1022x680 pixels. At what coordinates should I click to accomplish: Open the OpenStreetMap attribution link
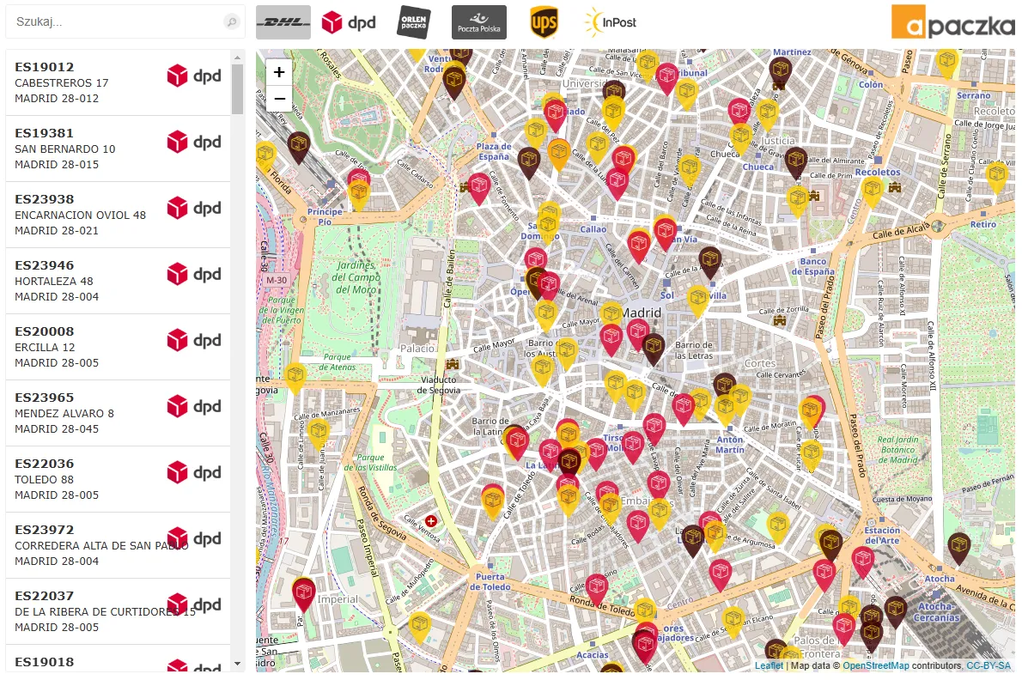(x=877, y=665)
